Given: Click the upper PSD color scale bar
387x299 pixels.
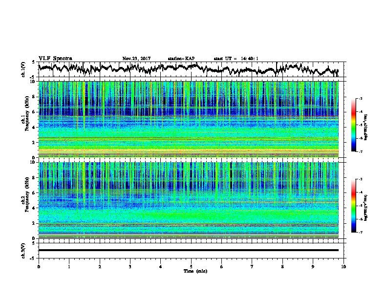Looking at the screenshot, I should 354,125.
